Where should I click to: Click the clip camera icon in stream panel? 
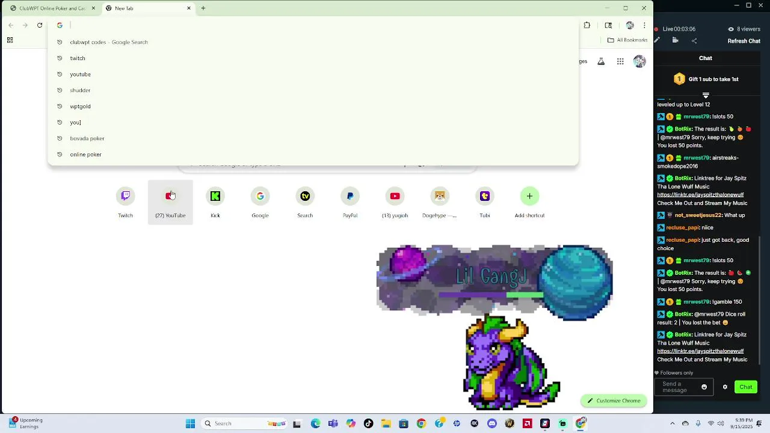675,40
